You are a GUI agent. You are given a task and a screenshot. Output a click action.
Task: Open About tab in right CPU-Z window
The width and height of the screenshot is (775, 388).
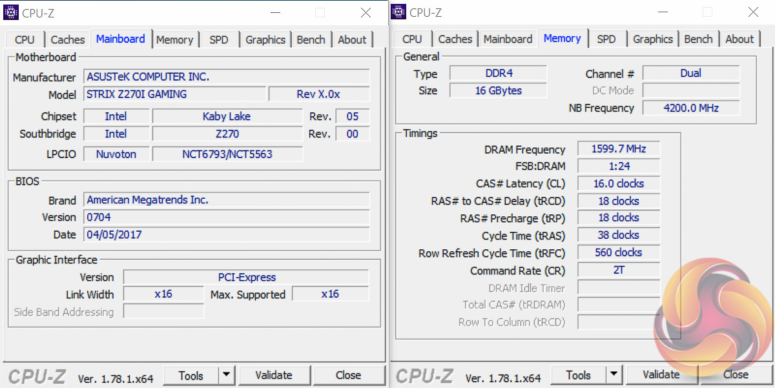[x=739, y=39]
